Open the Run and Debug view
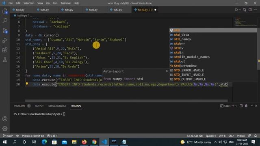Screen dimensions: 260x146 click(x=5, y=40)
